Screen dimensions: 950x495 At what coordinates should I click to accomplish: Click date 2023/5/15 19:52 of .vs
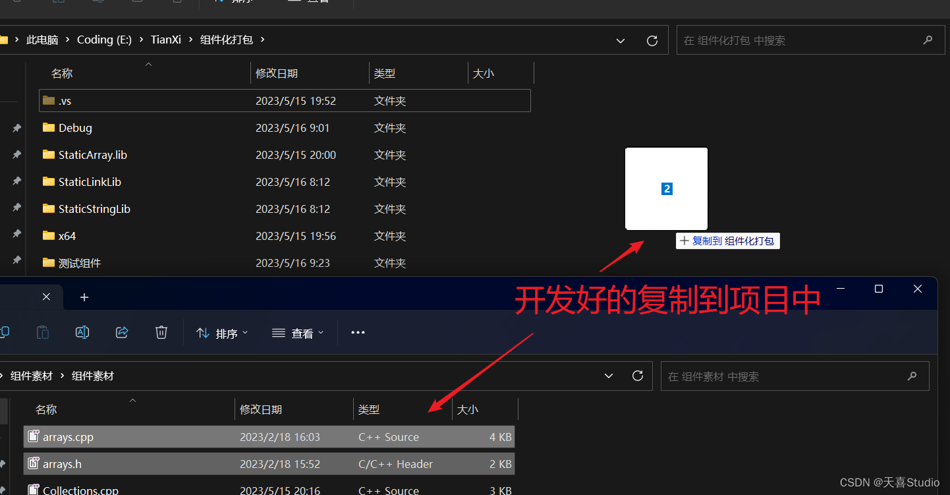tap(296, 101)
